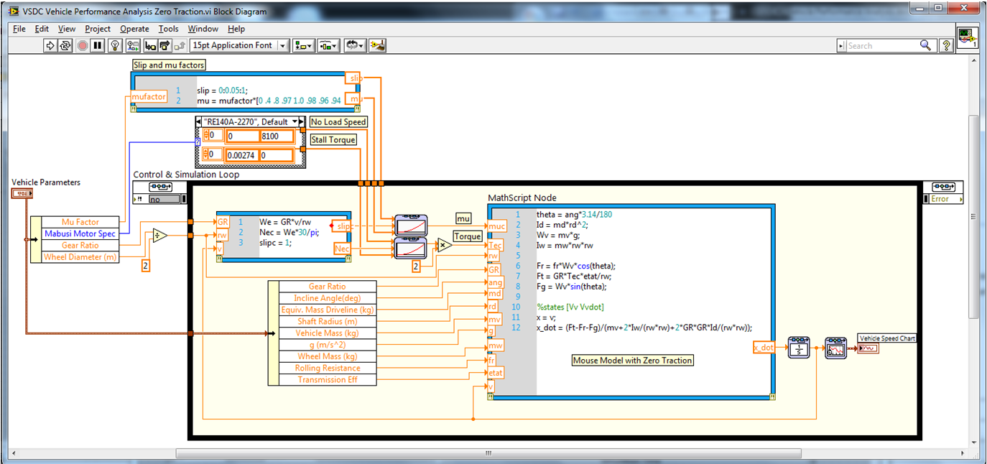987x464 pixels.
Task: Open the Operate menu
Action: pos(134,29)
